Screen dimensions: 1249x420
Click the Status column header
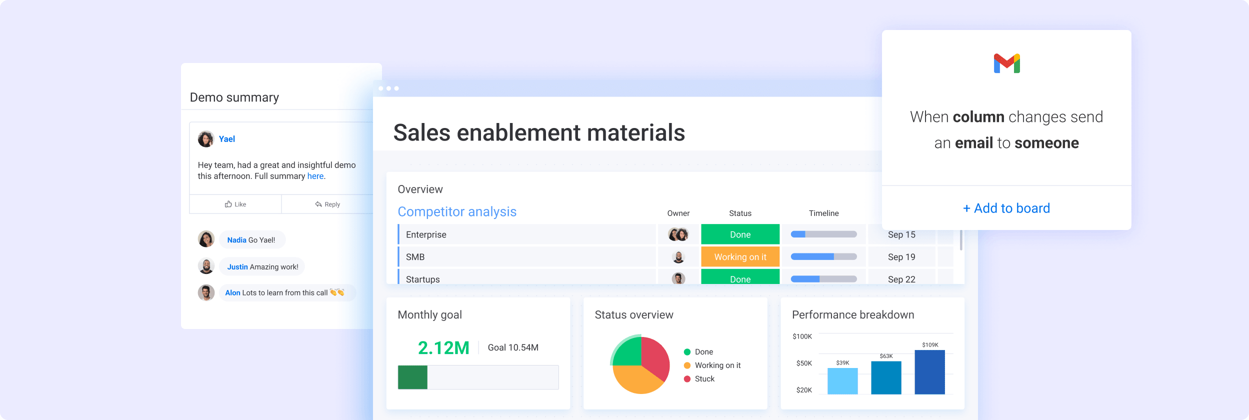click(x=740, y=213)
